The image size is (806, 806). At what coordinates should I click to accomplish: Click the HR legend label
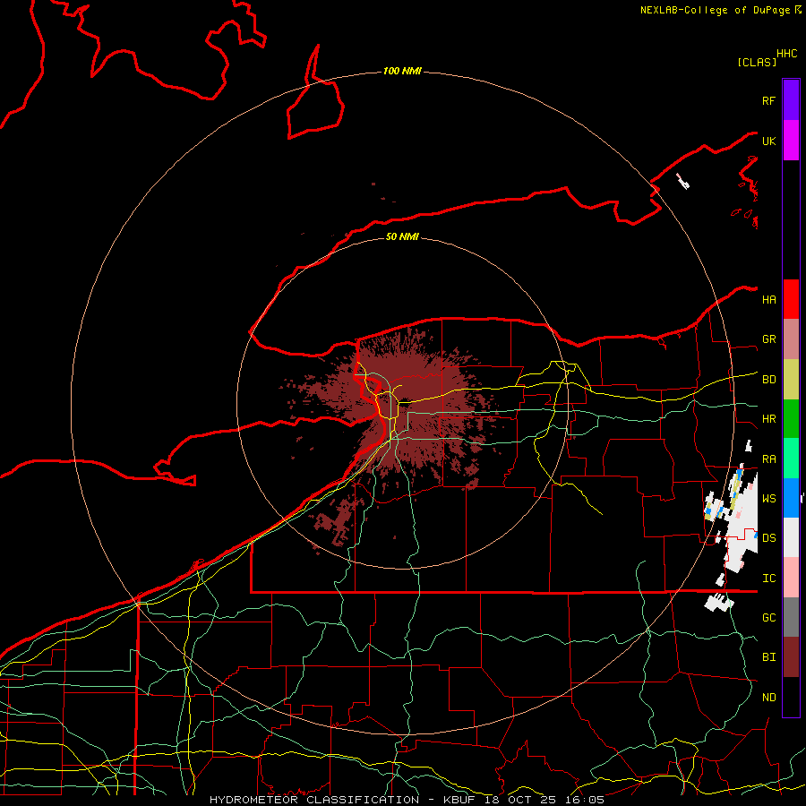[768, 419]
